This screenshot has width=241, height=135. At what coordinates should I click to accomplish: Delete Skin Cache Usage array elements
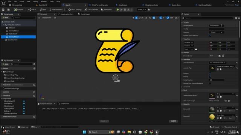pos(229,101)
